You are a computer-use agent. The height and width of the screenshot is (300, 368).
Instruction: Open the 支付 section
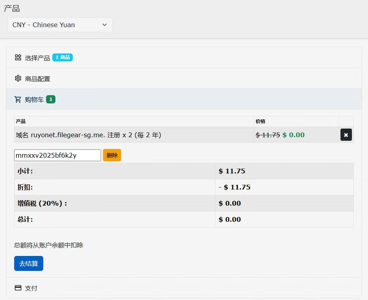pos(31,288)
